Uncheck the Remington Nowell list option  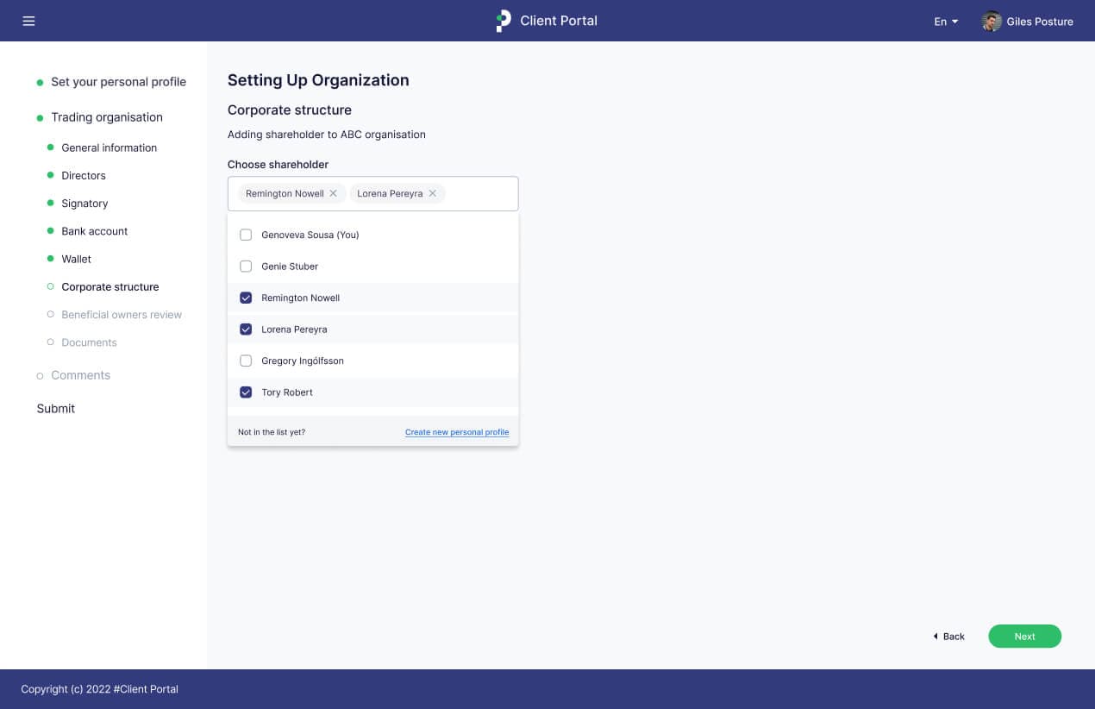tap(246, 298)
